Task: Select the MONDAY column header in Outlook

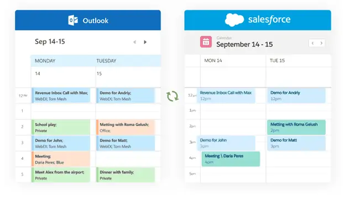Action: (45, 61)
